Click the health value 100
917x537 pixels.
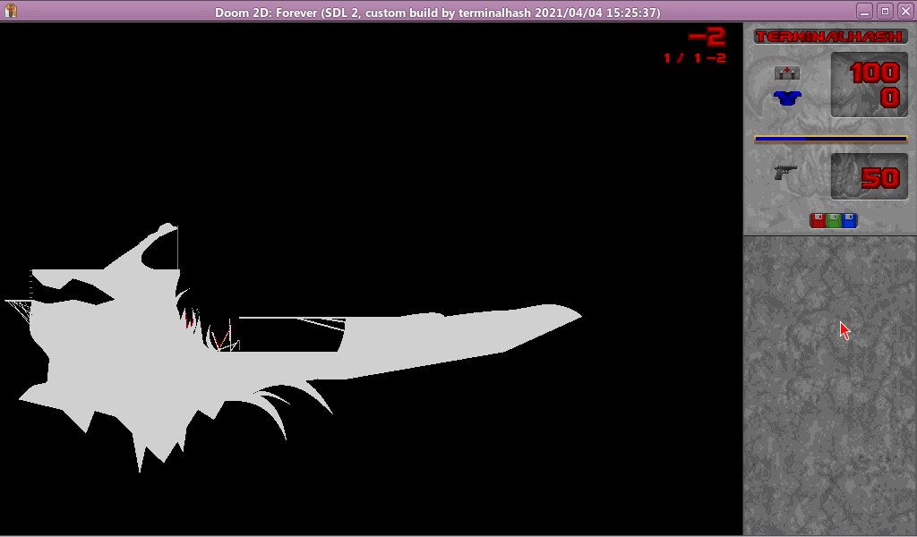point(875,73)
